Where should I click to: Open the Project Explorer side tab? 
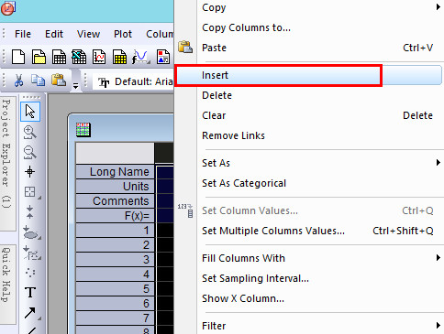(7, 163)
